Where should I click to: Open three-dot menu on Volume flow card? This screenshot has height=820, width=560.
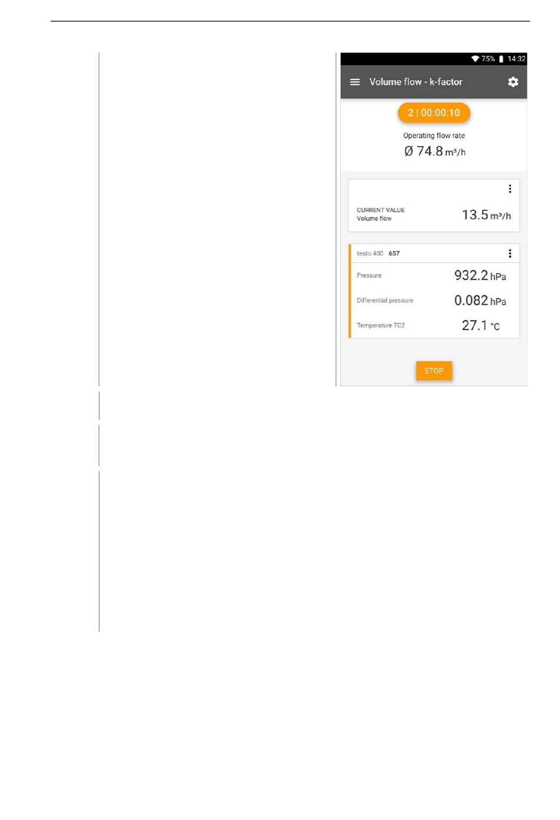510,189
